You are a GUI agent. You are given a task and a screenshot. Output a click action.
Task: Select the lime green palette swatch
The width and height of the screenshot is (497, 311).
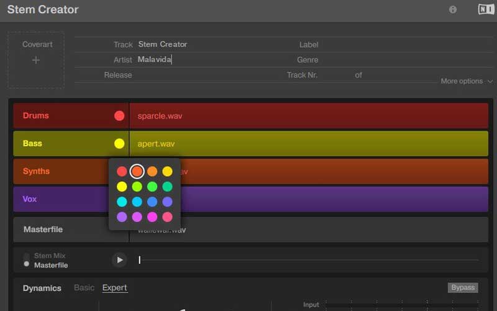point(137,187)
